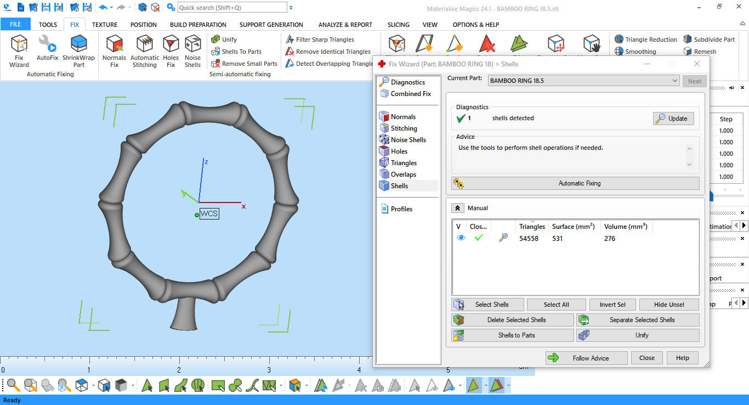Open Profiles in the Fix Wizard
749x405 pixels.
[x=401, y=209]
